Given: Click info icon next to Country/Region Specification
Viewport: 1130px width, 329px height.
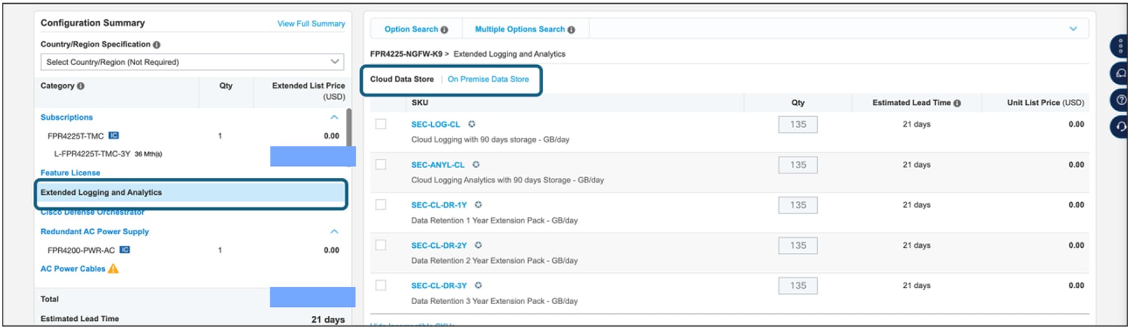Looking at the screenshot, I should click(x=156, y=45).
